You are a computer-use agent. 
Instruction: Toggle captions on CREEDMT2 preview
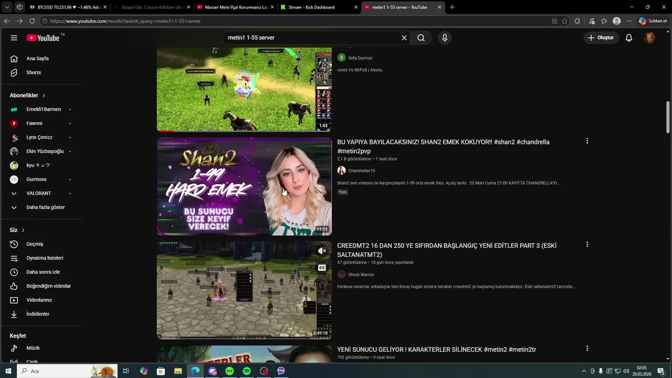(322, 268)
